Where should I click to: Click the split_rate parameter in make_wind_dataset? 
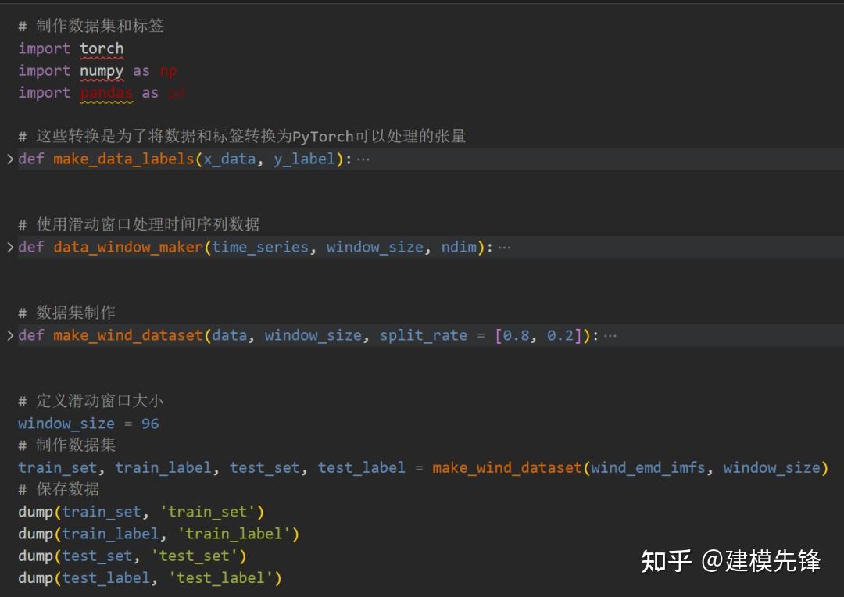[424, 334]
